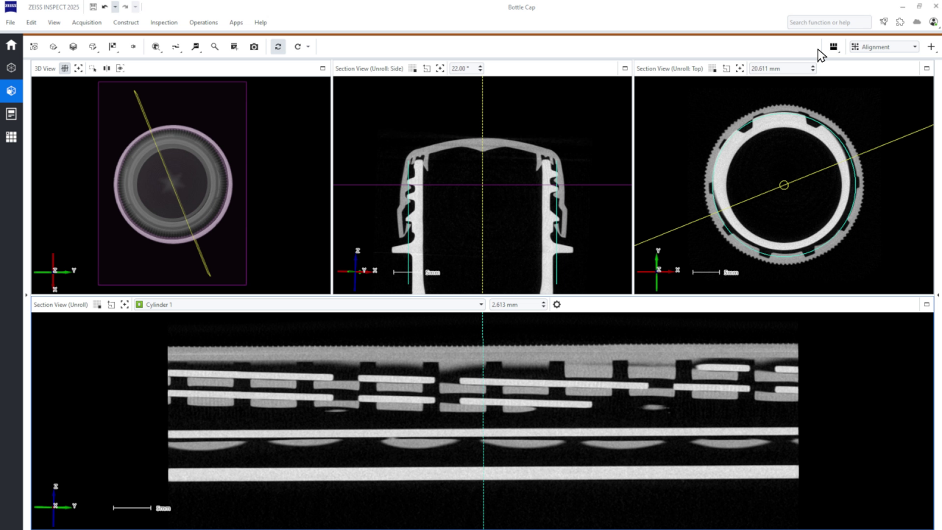Viewport: 942px width, 530px height.
Task: Click the user account icon at the top right
Action: click(934, 22)
